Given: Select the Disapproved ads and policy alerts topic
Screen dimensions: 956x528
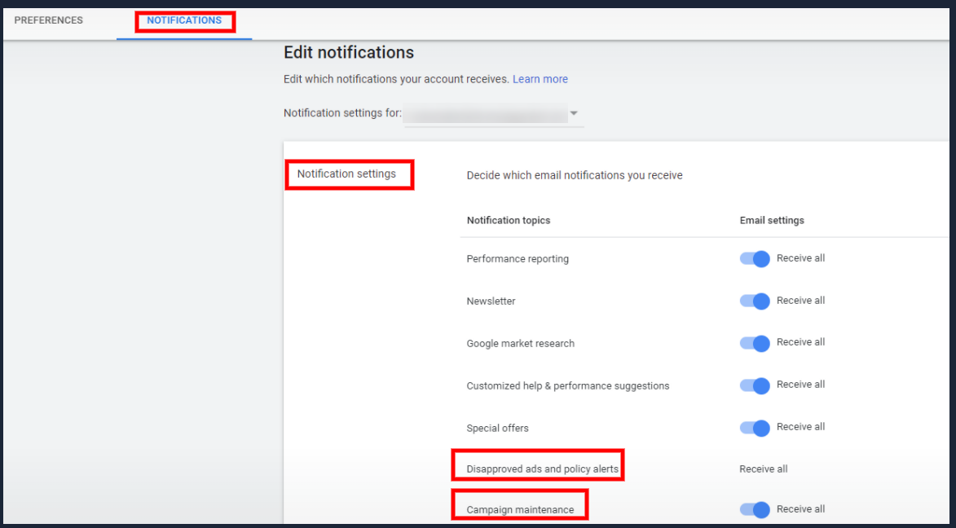Looking at the screenshot, I should point(542,469).
